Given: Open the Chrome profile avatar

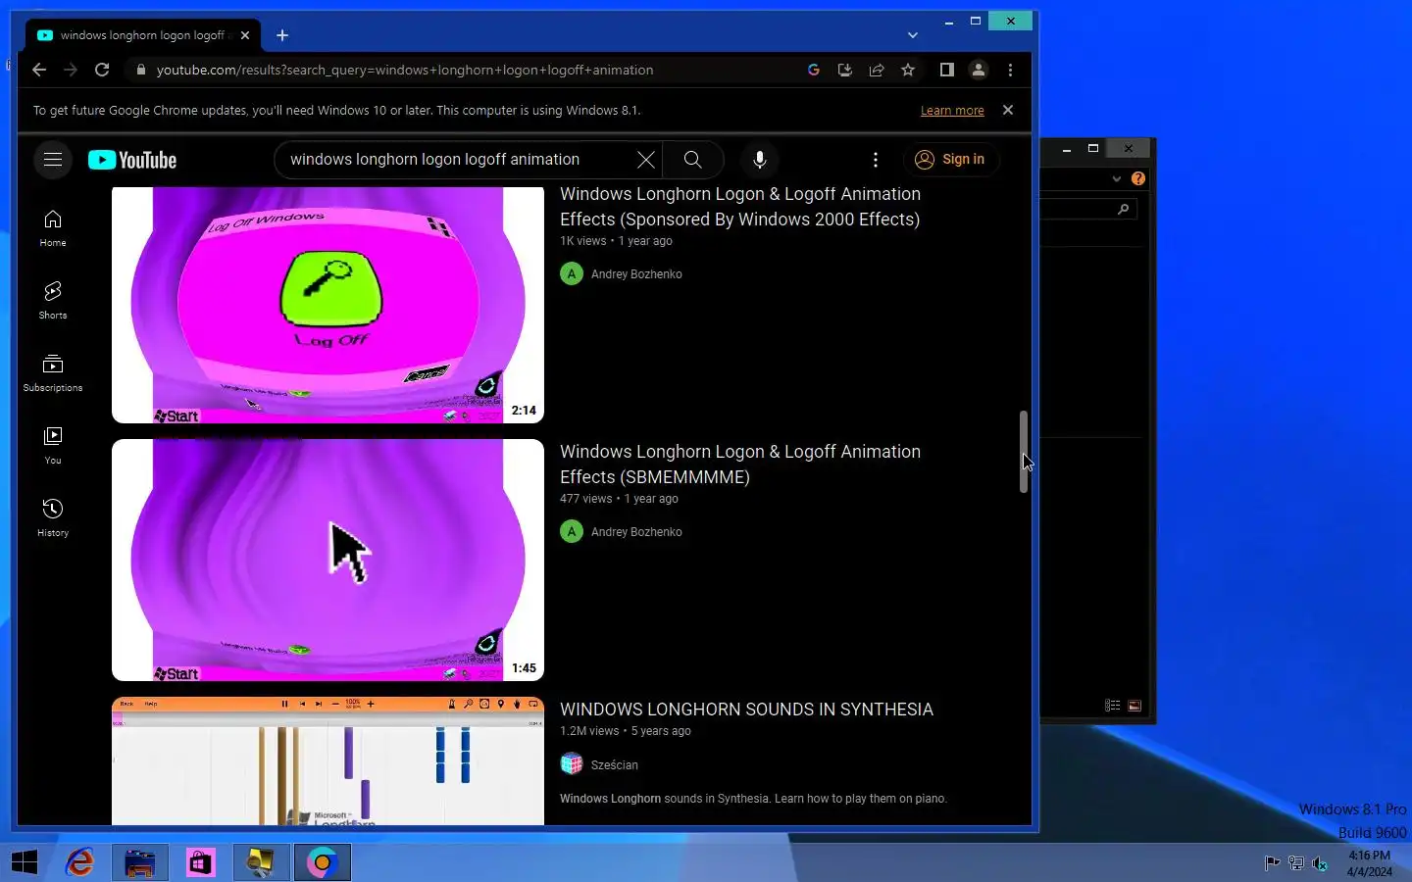Looking at the screenshot, I should (x=978, y=70).
